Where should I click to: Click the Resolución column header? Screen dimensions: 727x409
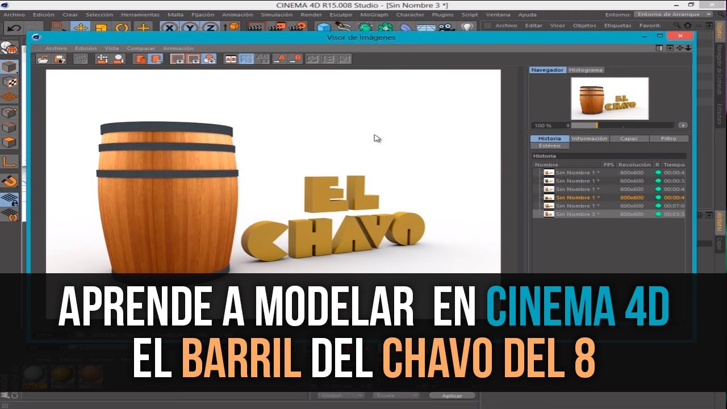click(x=634, y=165)
